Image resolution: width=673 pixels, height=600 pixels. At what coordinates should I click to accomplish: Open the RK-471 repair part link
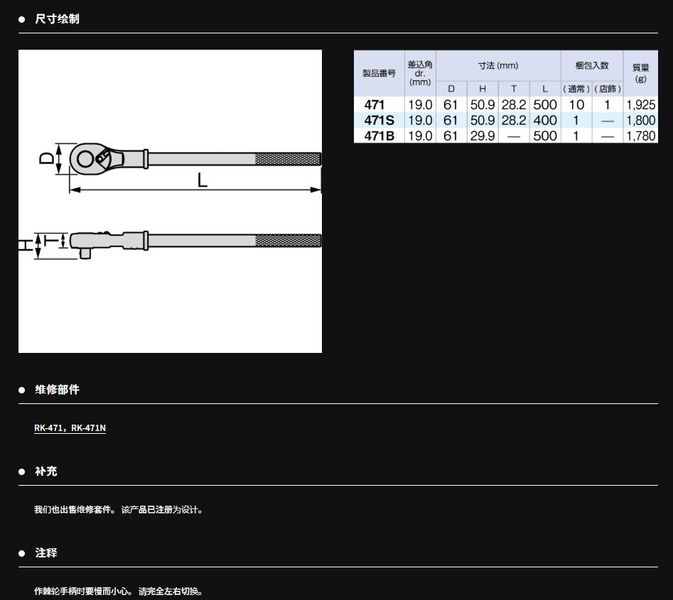coord(50,428)
